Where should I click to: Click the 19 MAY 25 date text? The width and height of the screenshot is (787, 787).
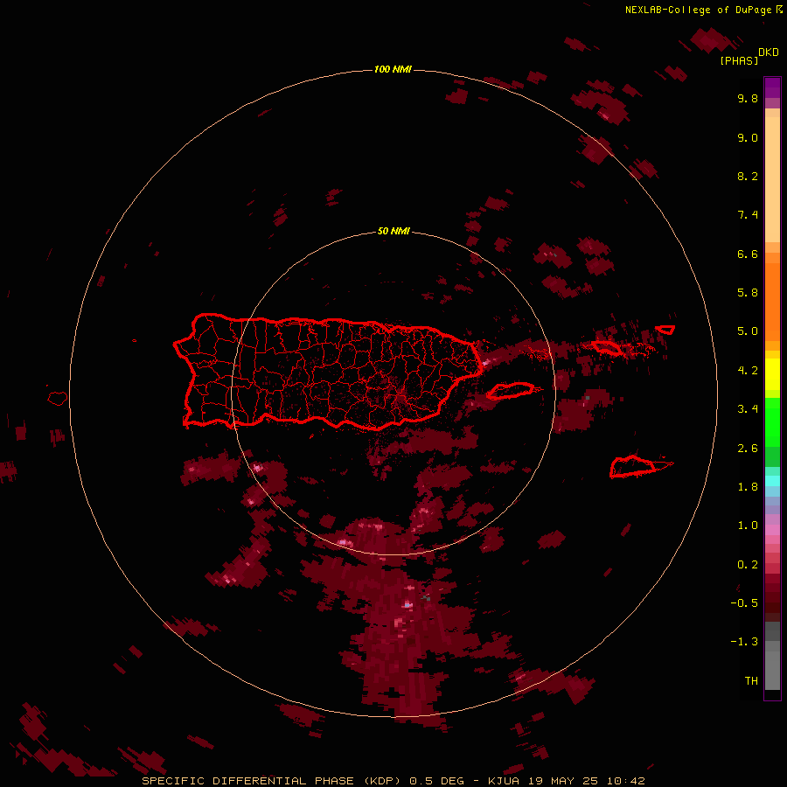562,781
